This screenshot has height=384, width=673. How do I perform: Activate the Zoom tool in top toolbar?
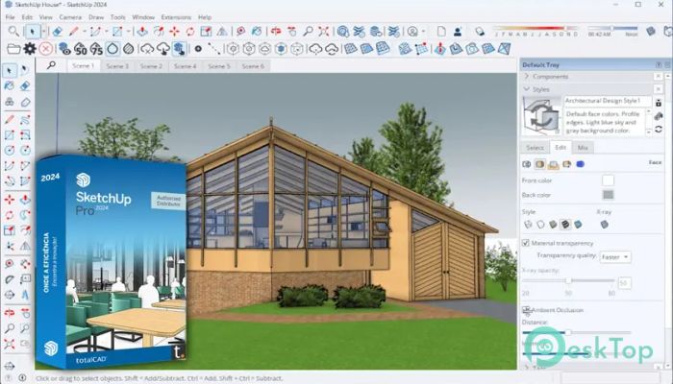[x=308, y=32]
